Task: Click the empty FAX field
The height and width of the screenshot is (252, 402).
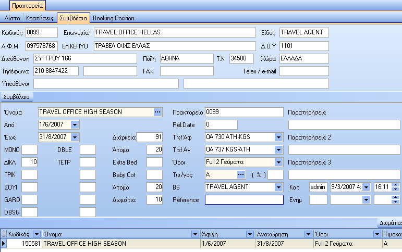Action: 187,71
